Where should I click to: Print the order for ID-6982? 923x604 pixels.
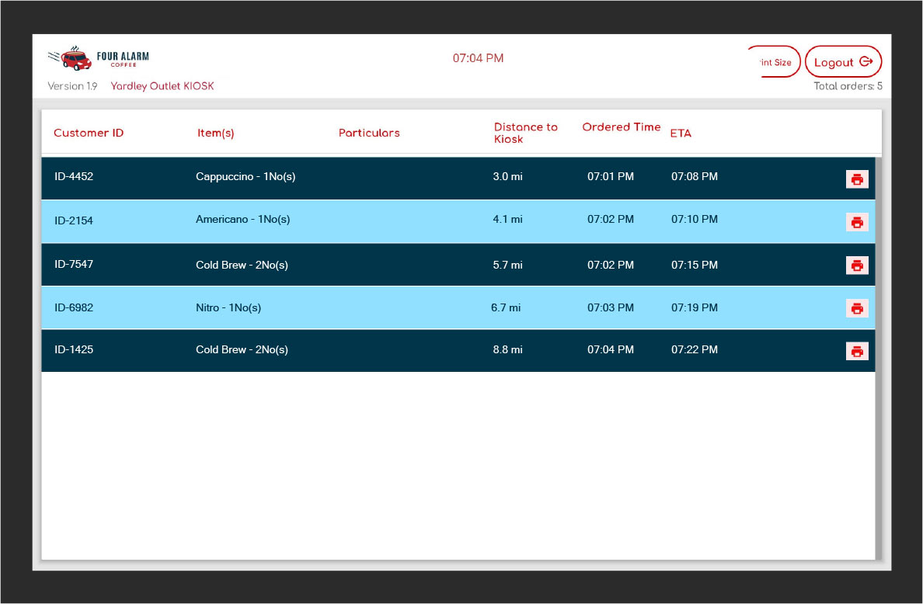(x=856, y=308)
